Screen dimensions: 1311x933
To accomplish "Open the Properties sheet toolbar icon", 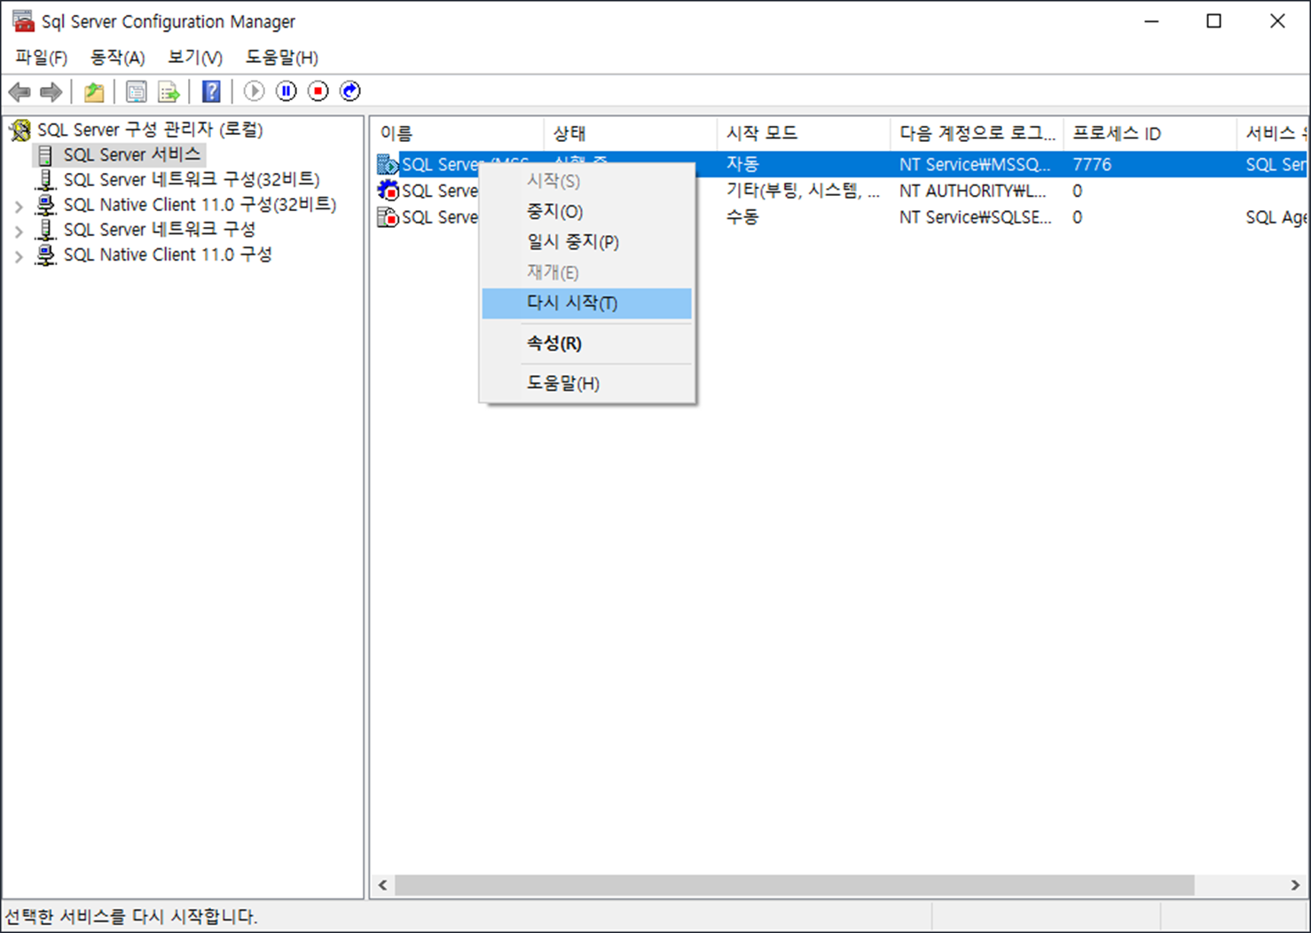I will tap(137, 91).
